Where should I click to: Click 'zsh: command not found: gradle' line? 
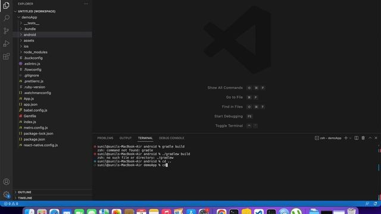[125, 150]
